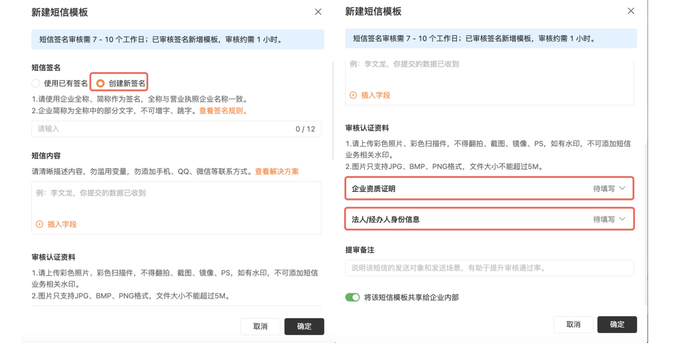This screenshot has height=343, width=674.
Task: Click the left dialog vertical scrollbar
Action: click(333, 110)
